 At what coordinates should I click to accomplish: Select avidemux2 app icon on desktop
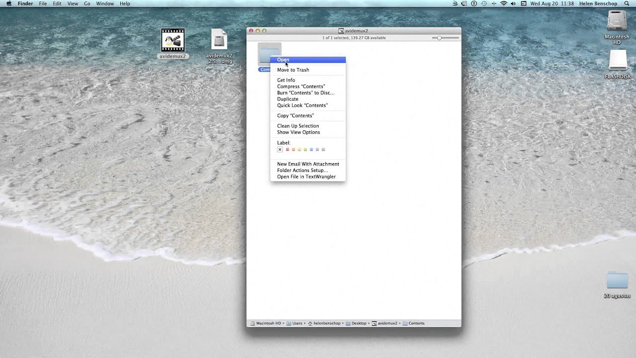[173, 40]
